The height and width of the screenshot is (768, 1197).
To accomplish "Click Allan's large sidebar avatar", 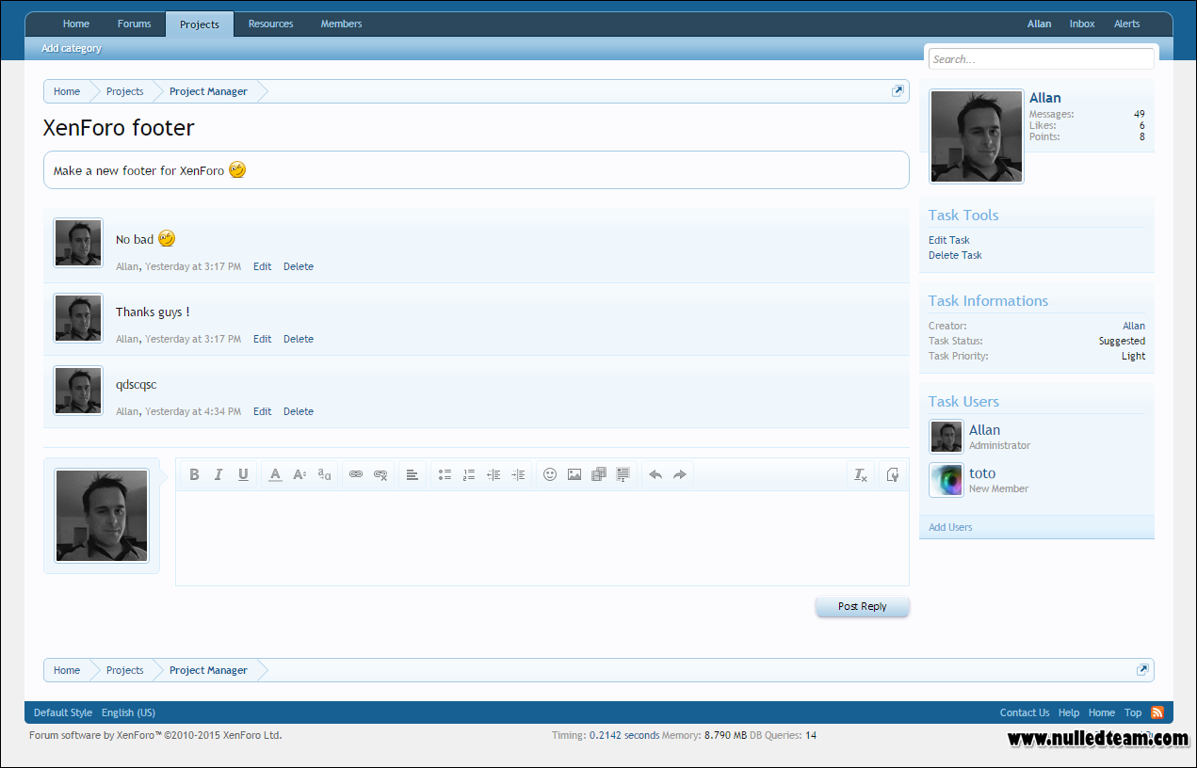I will pyautogui.click(x=977, y=136).
